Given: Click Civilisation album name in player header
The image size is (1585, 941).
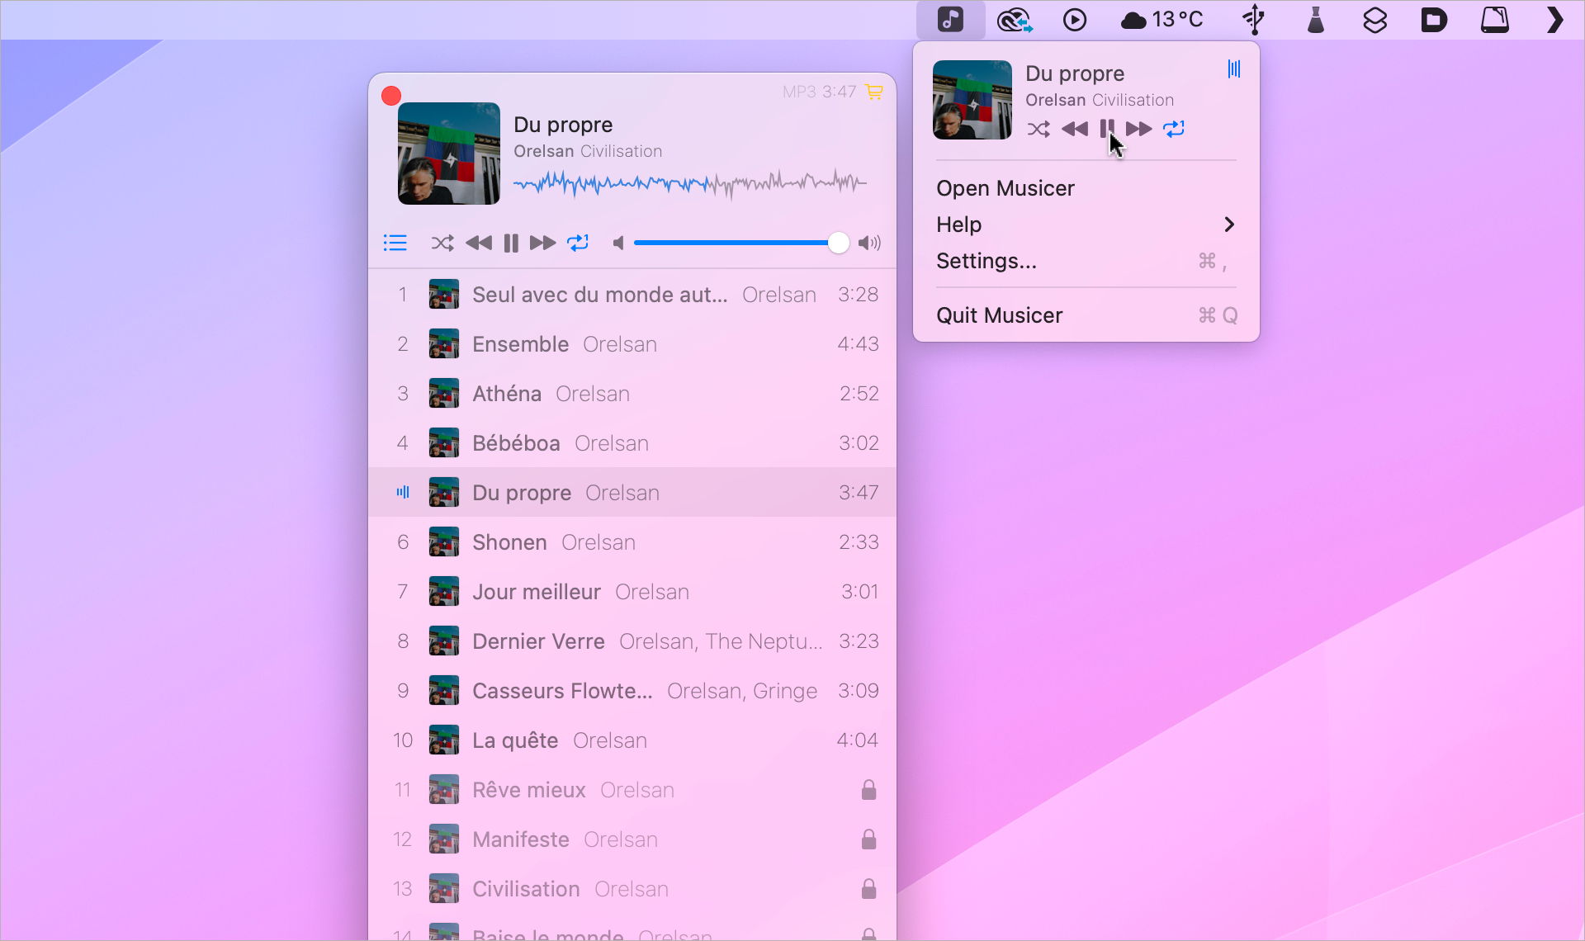Looking at the screenshot, I should [x=622, y=151].
